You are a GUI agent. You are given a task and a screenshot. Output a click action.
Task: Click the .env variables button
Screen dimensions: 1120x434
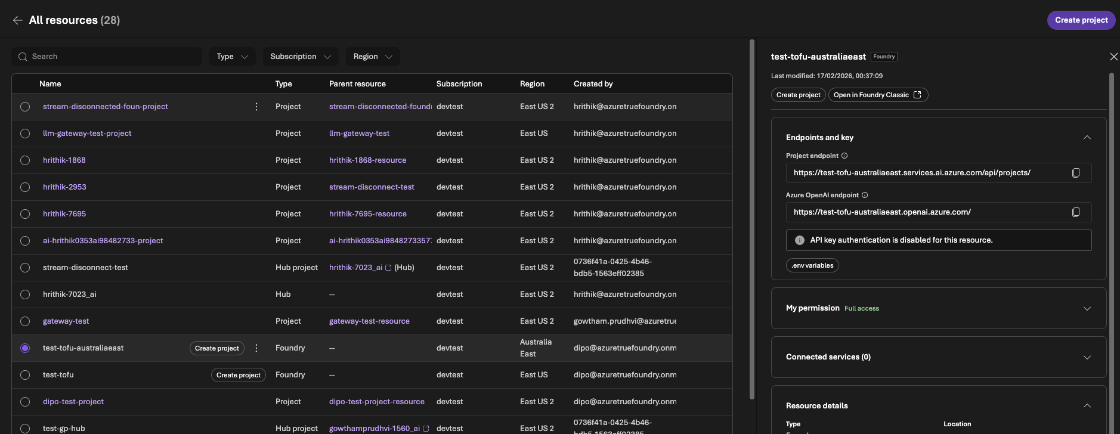812,265
